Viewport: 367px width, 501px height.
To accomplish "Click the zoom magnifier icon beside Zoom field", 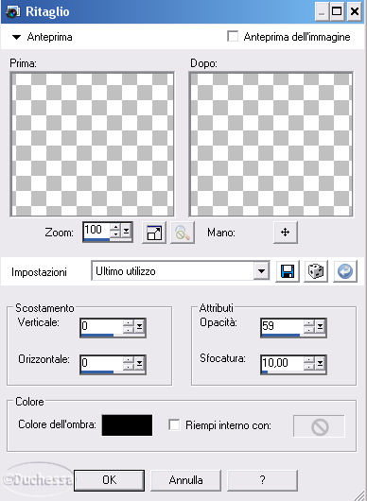I will [x=183, y=233].
